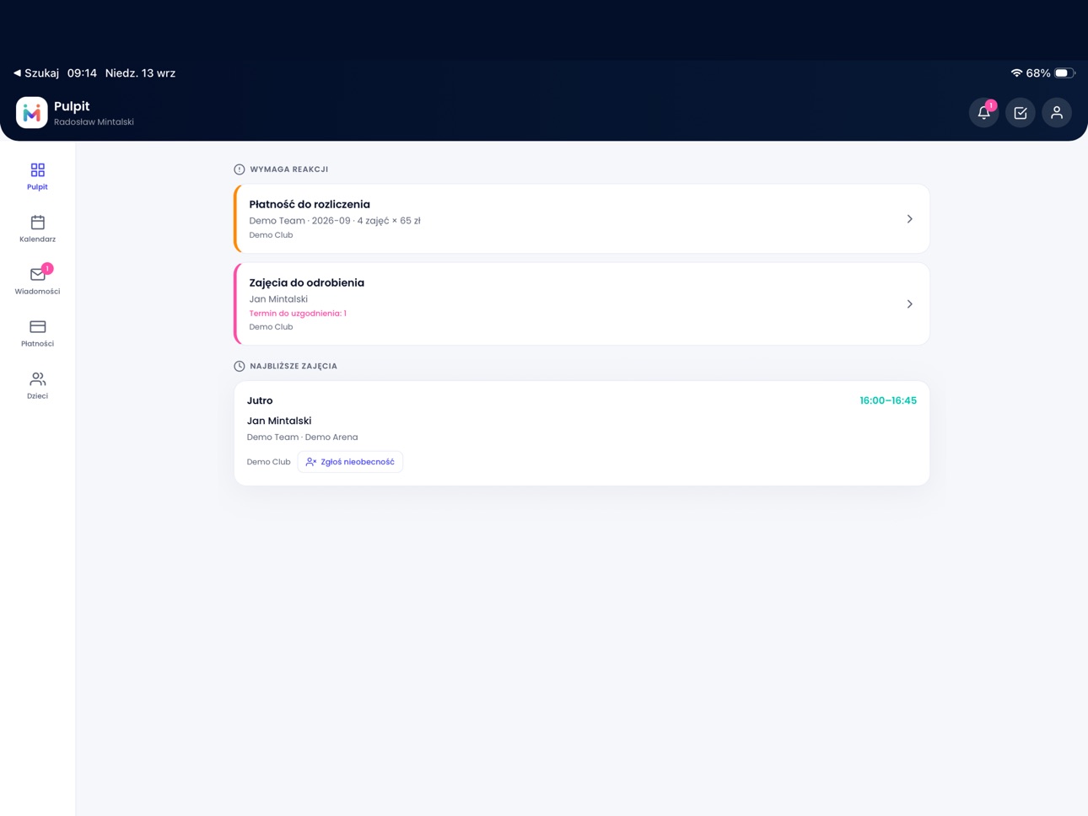Select Pulpit in the sidebar
The height and width of the screenshot is (816, 1088).
[x=37, y=176]
